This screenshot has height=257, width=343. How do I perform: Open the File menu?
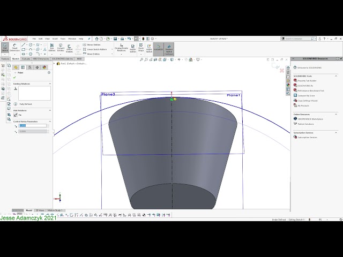click(34, 39)
